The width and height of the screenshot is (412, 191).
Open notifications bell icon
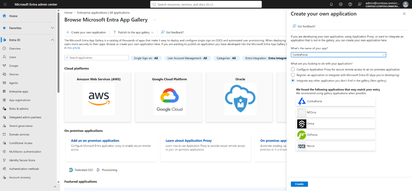[331, 4]
